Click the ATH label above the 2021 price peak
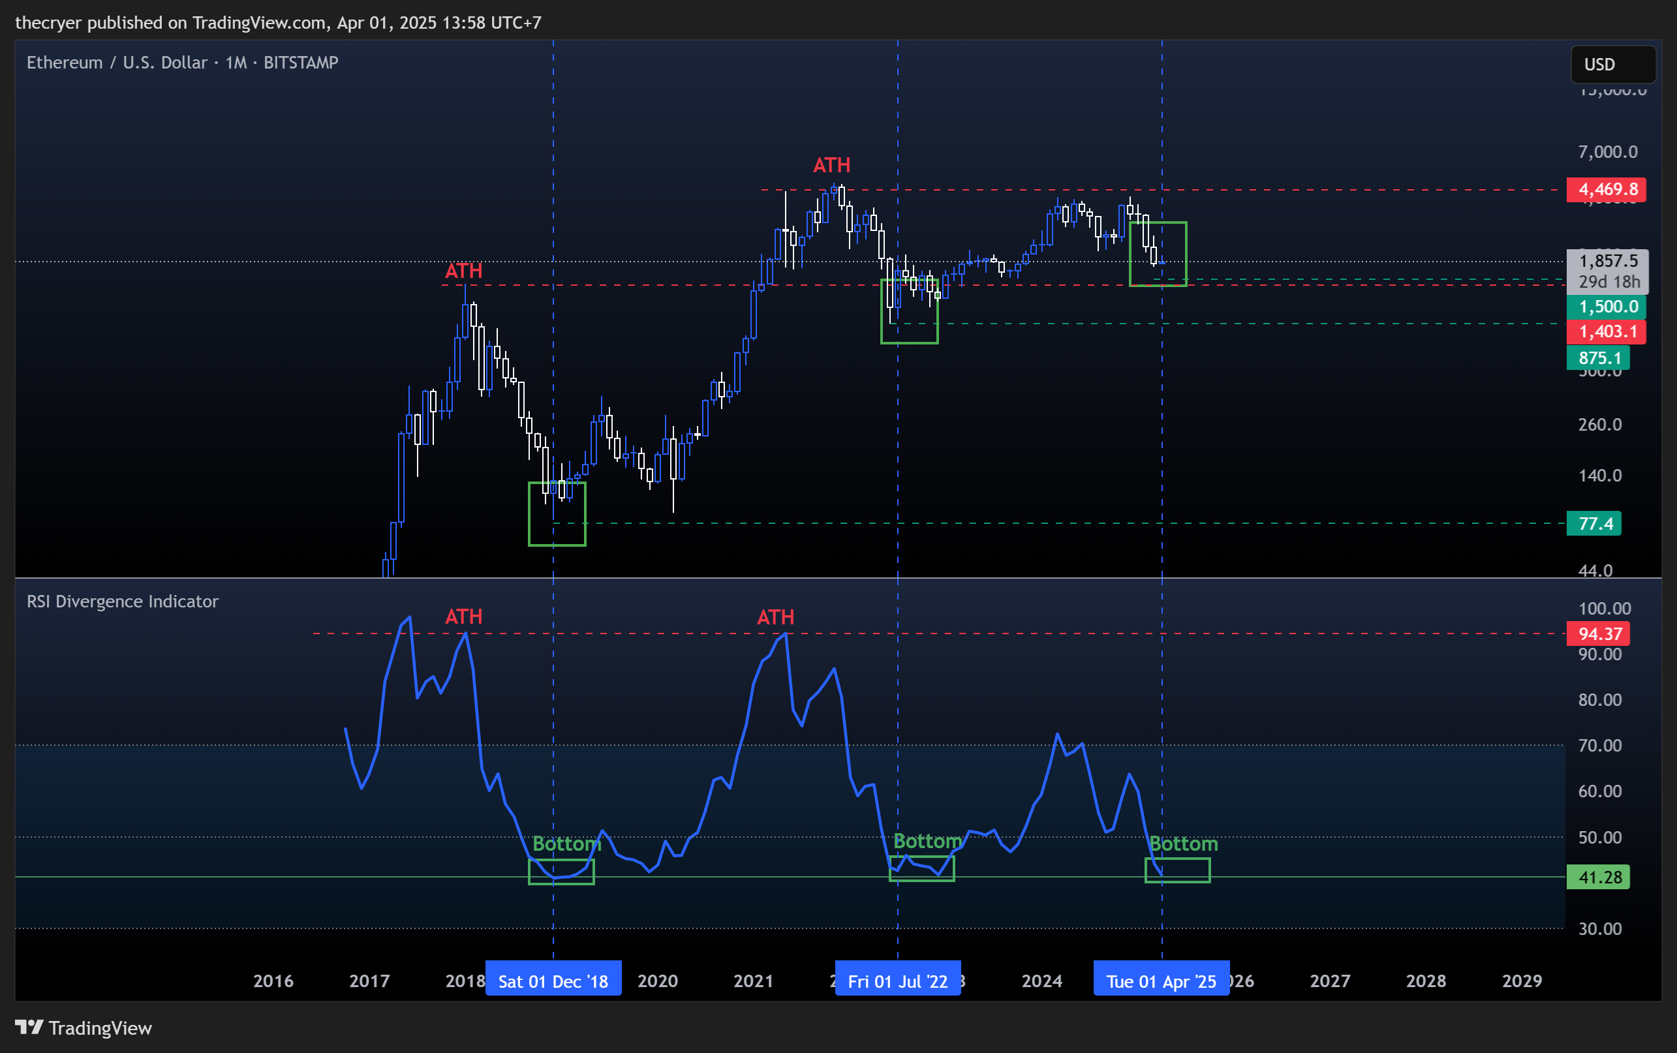The image size is (1677, 1053). (831, 165)
